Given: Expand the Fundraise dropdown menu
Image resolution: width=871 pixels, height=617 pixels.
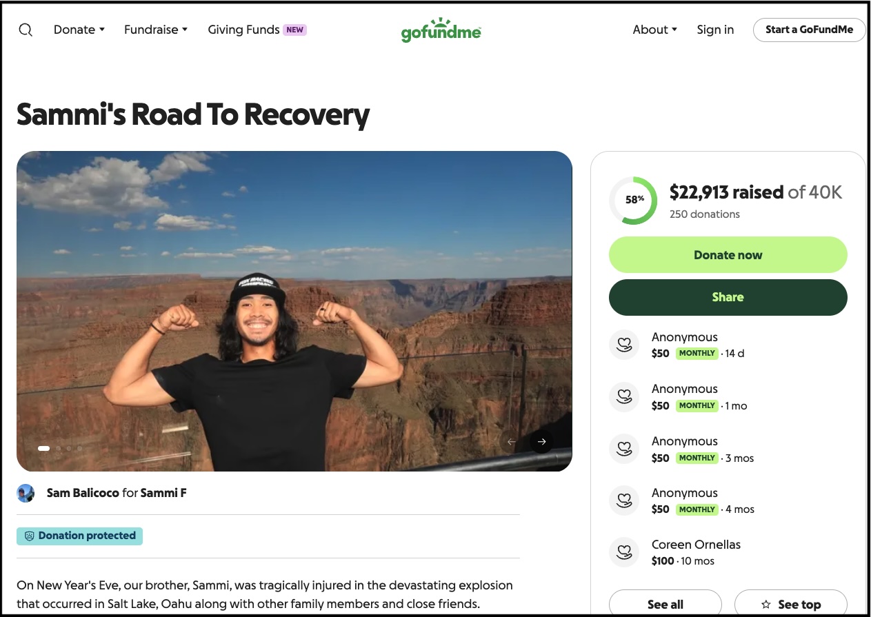Looking at the screenshot, I should coord(156,30).
